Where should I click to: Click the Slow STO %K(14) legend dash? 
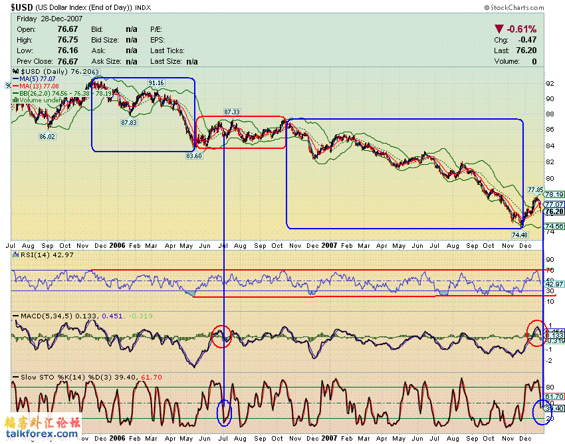pyautogui.click(x=16, y=378)
